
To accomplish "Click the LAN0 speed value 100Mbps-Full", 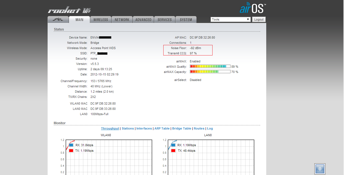I will tap(99, 114).
